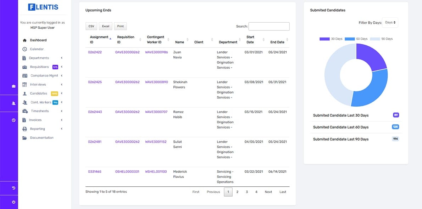The image size is (422, 209).
Task: Open Calendar via its clock icon
Action: click(x=25, y=49)
